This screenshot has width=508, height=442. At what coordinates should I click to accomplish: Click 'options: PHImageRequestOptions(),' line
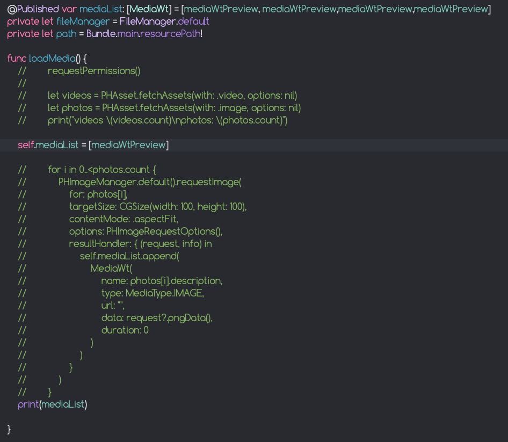[x=146, y=231]
